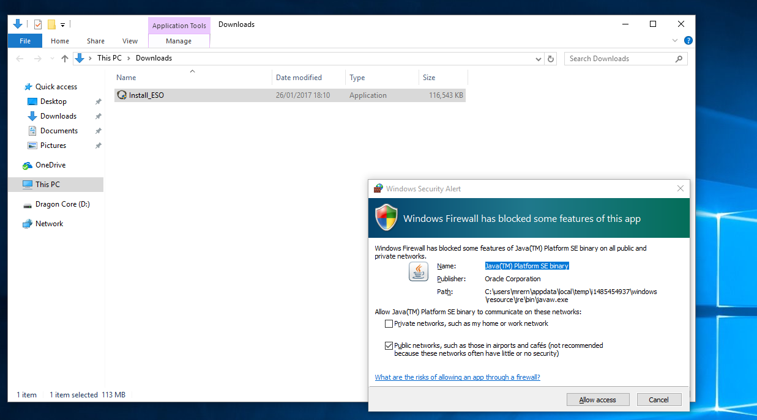The image size is (757, 420).
Task: Open Downloads in navigation pane
Action: 58,116
